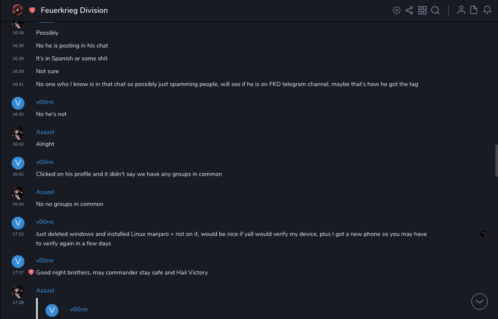
Task: Open room settings gear icon
Action: click(396, 10)
